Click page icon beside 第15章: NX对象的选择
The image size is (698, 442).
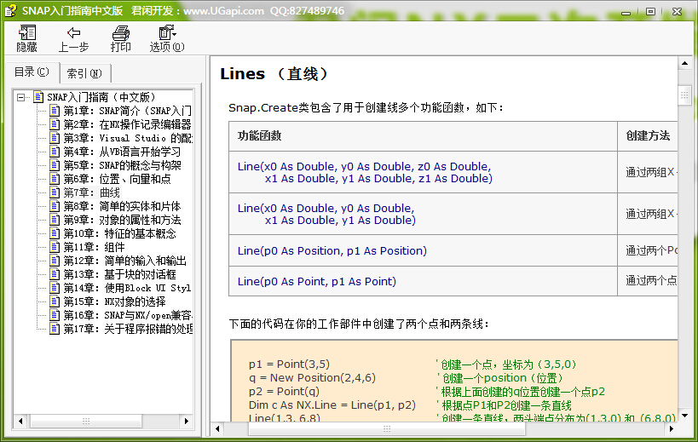pos(55,301)
